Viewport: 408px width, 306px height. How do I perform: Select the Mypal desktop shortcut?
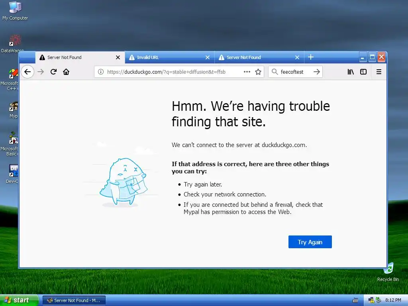[x=14, y=110]
